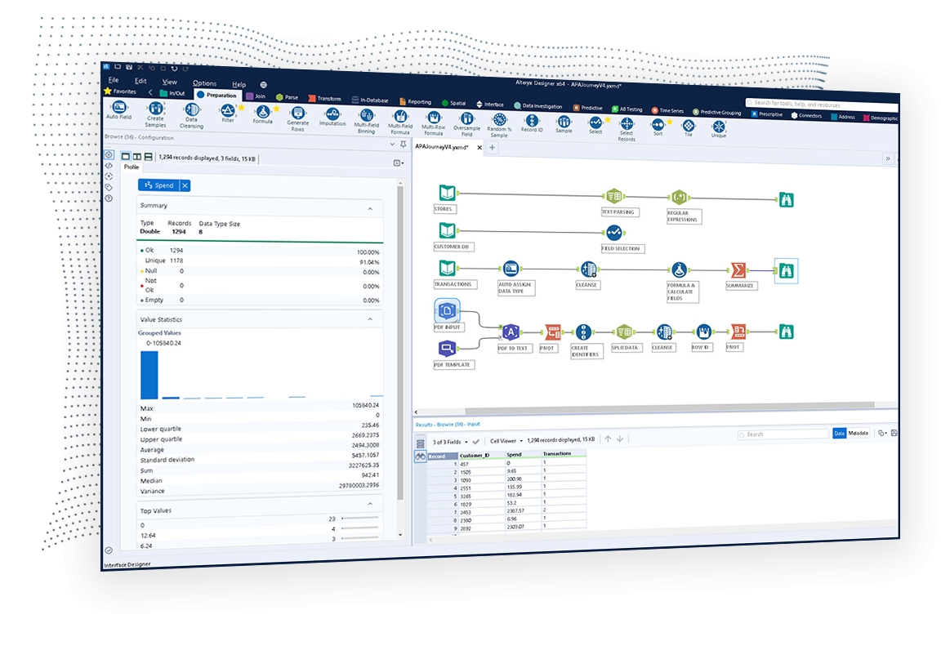This screenshot has height=668, width=950.
Task: Click the selected Browse node after Summarize
Action: [x=786, y=271]
